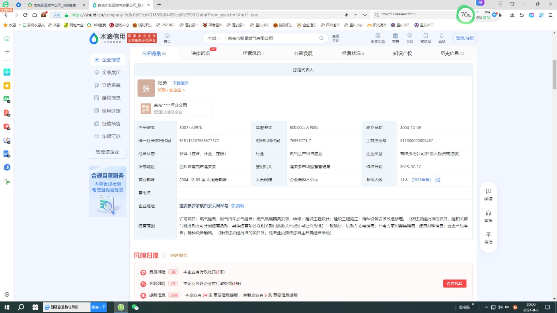557x313 pixels.
Task: Open Windows Start menu
Action: (7, 307)
